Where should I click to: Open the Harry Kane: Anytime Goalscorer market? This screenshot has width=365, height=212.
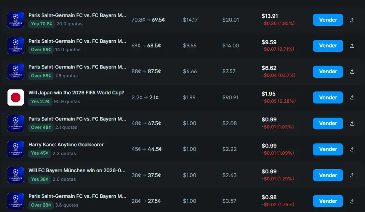[x=66, y=145]
